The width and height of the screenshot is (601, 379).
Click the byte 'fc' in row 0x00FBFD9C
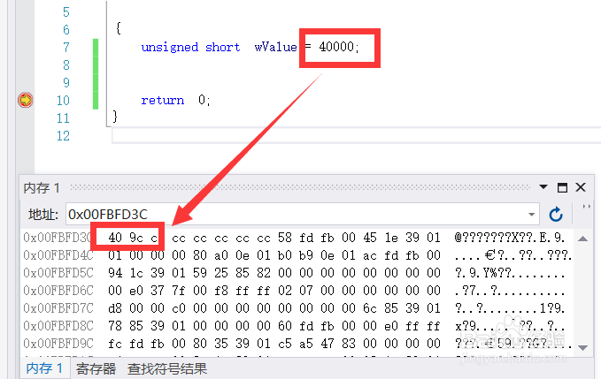[115, 344]
